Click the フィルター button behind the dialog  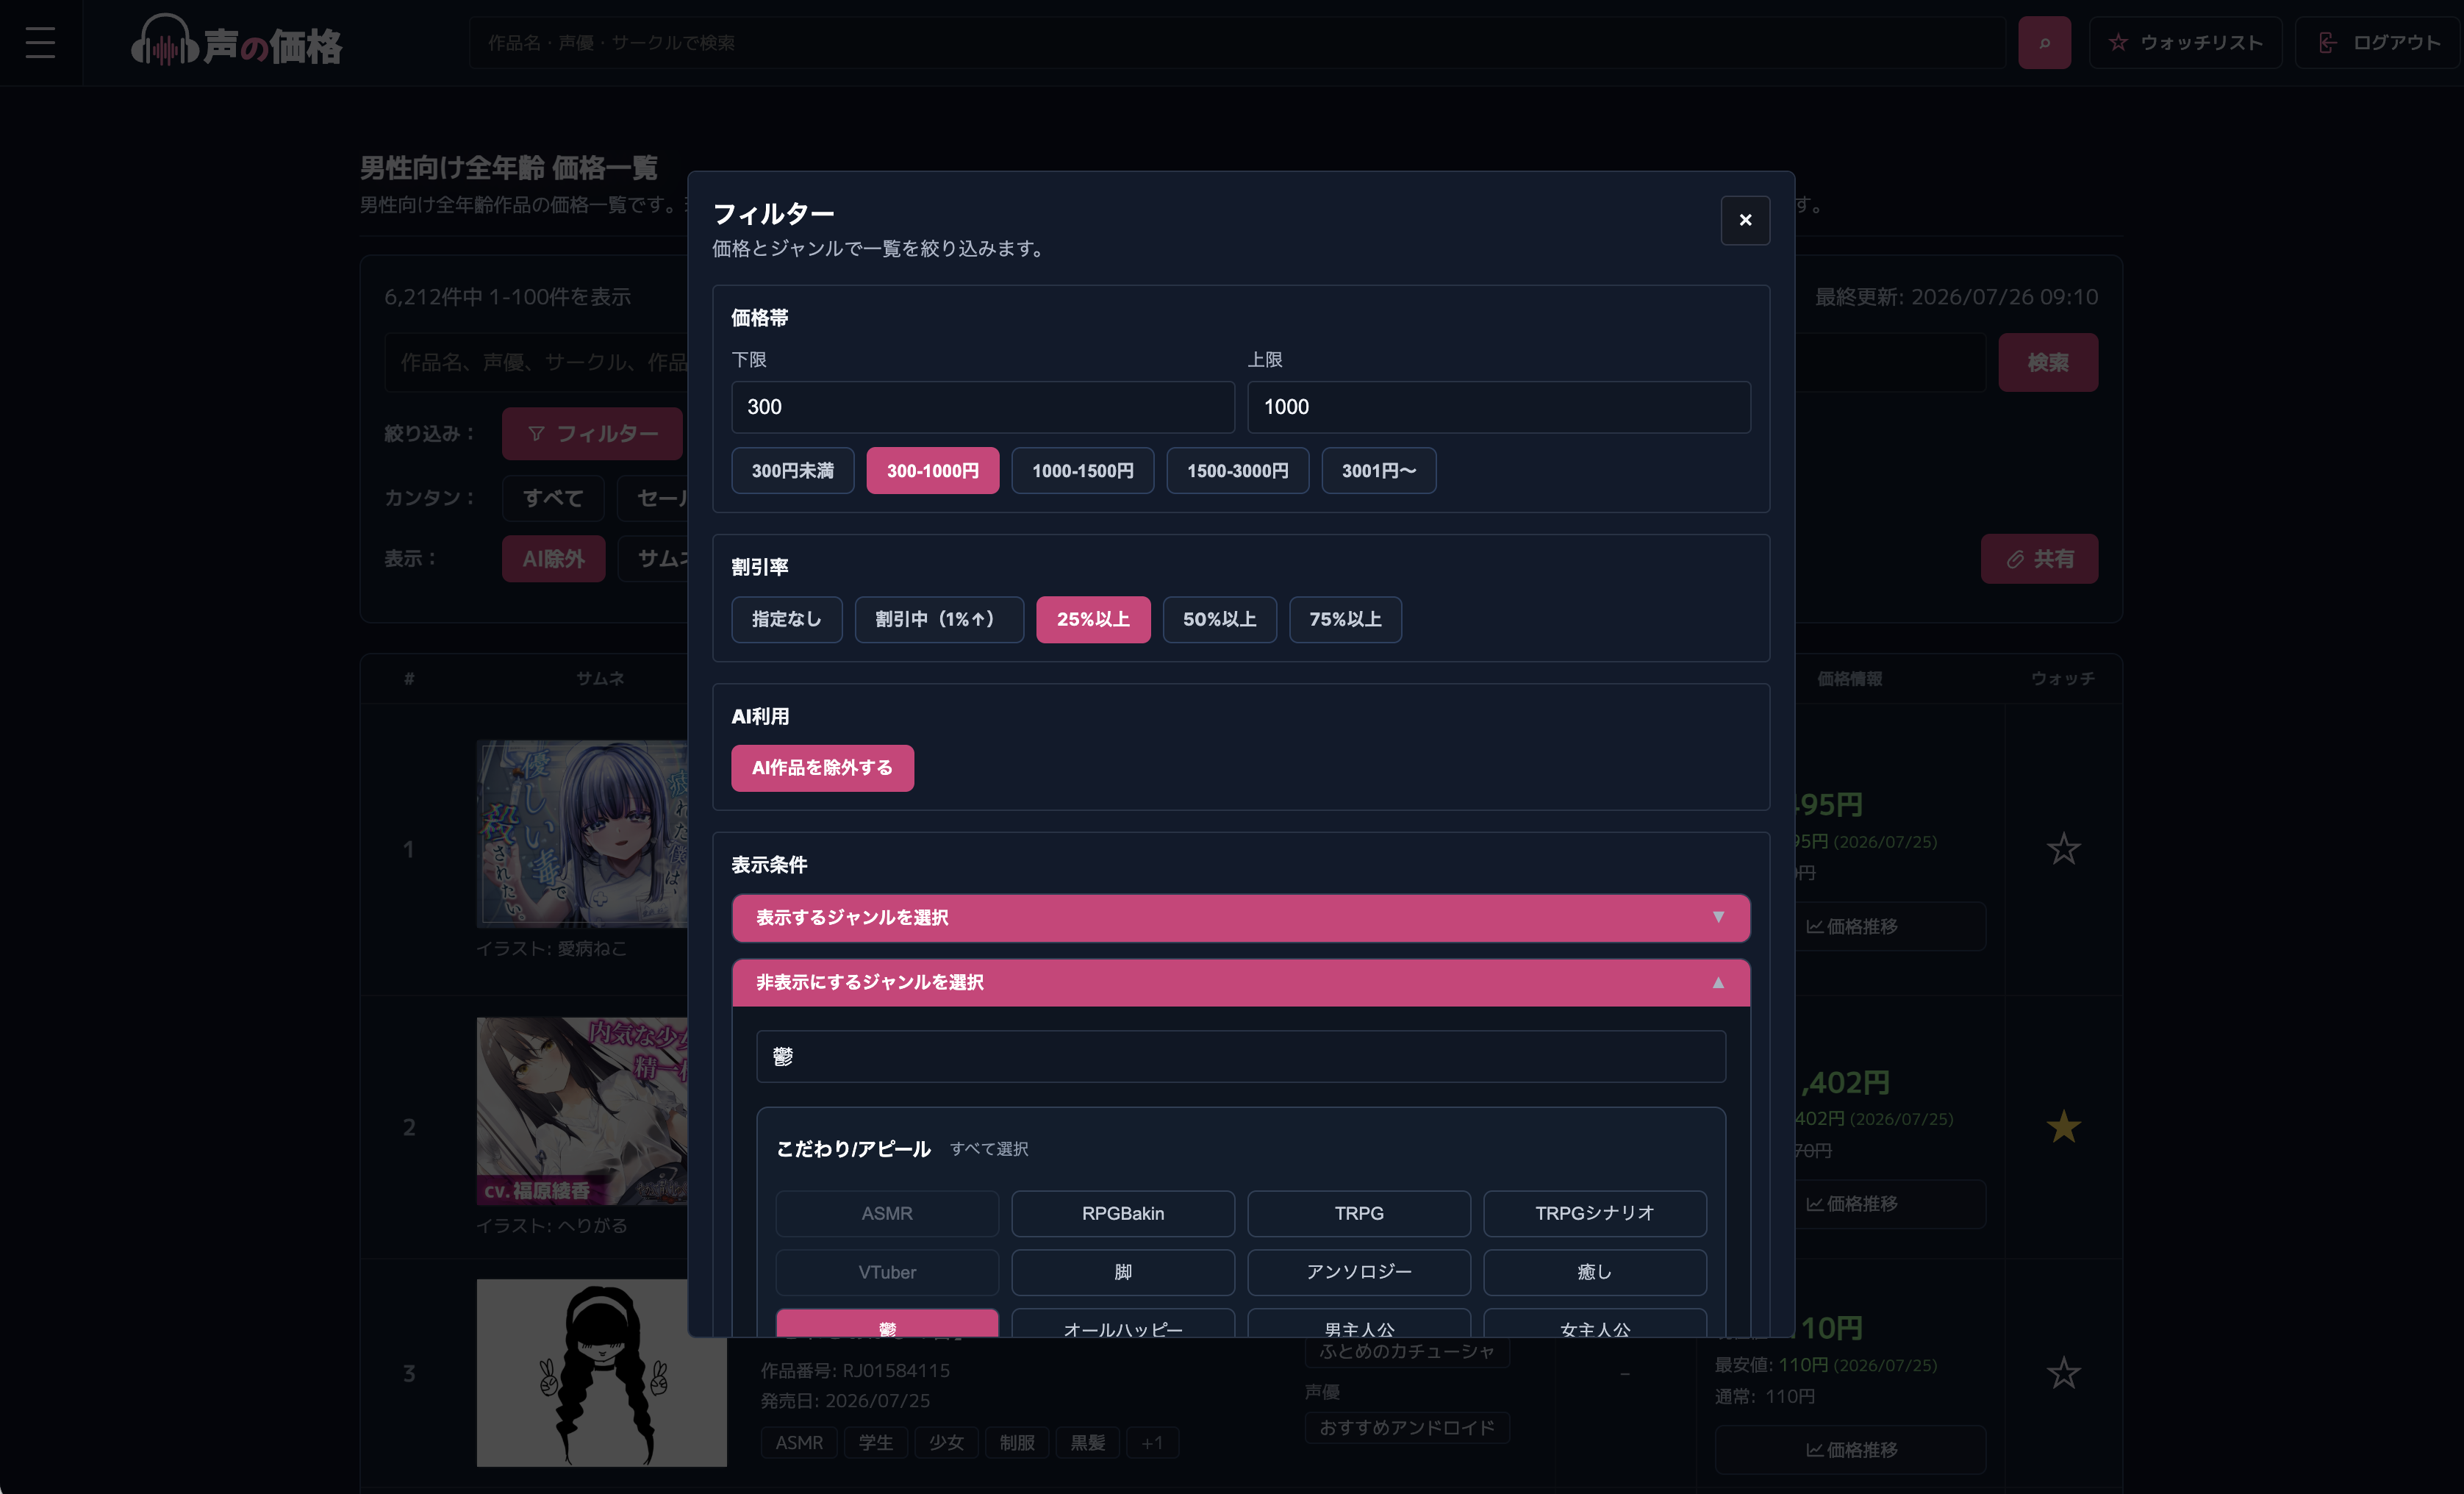(592, 433)
